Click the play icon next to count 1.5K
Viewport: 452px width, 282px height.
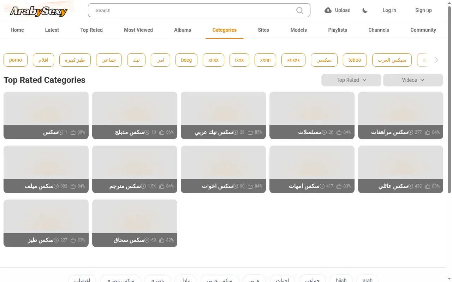[143, 186]
